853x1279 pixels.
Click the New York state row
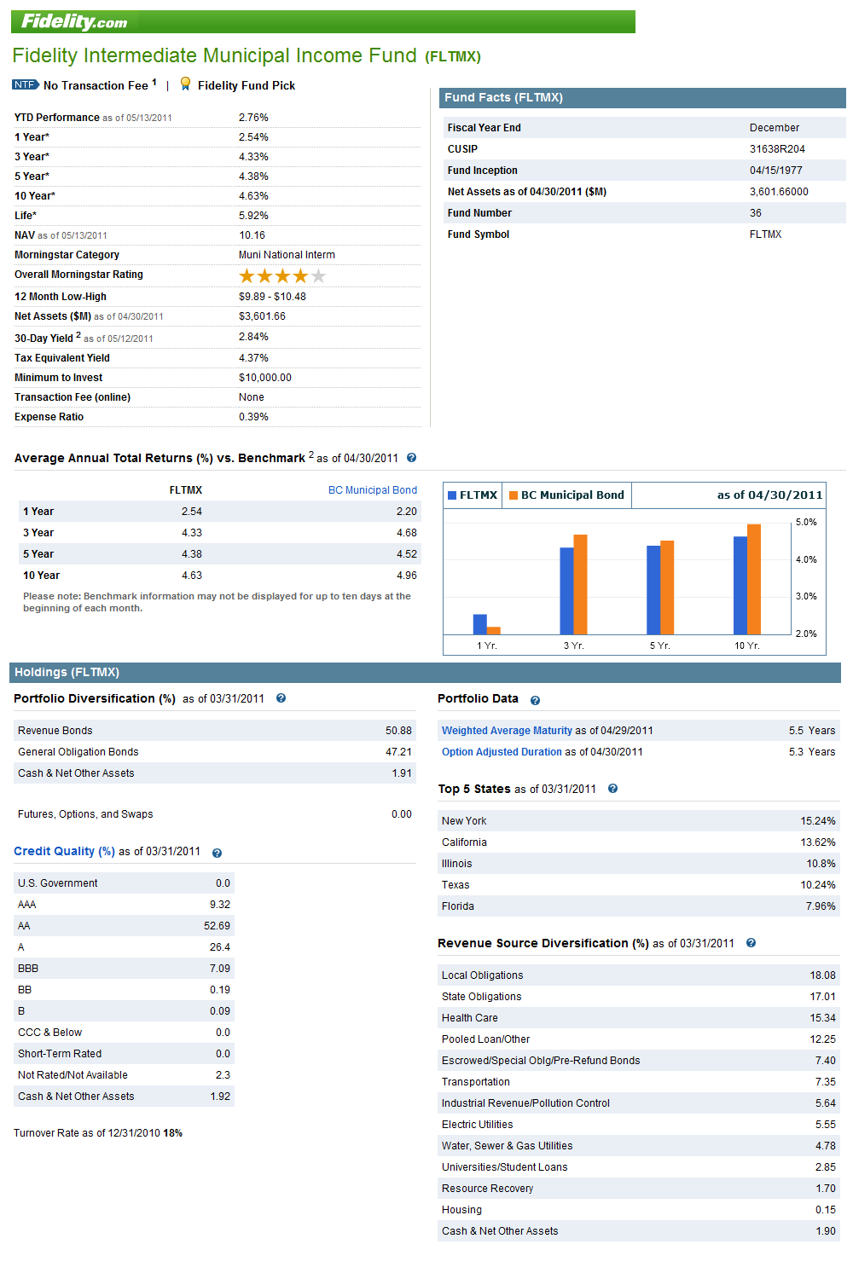pyautogui.click(x=639, y=821)
